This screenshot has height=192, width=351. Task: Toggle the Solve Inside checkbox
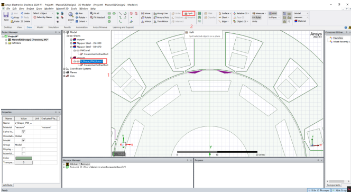coord(23,132)
